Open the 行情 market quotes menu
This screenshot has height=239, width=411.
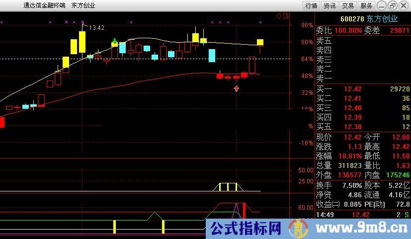pyautogui.click(x=312, y=5)
